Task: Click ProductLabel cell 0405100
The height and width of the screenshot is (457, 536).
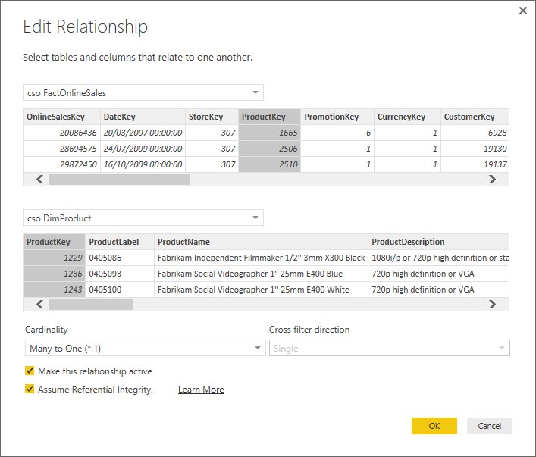Action: (120, 290)
